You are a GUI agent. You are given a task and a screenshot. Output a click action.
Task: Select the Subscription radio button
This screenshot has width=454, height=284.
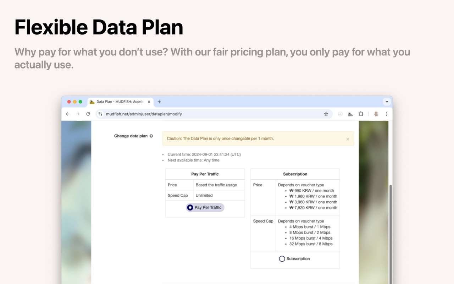tap(282, 259)
